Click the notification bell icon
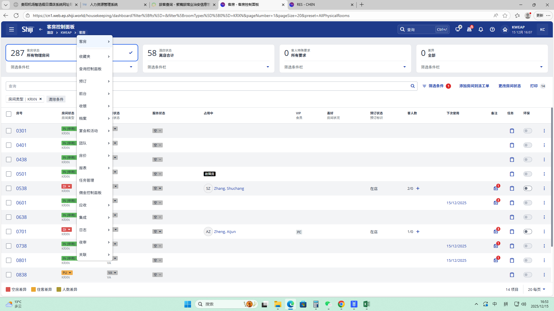Viewport: 554px width, 311px height. [x=481, y=29]
